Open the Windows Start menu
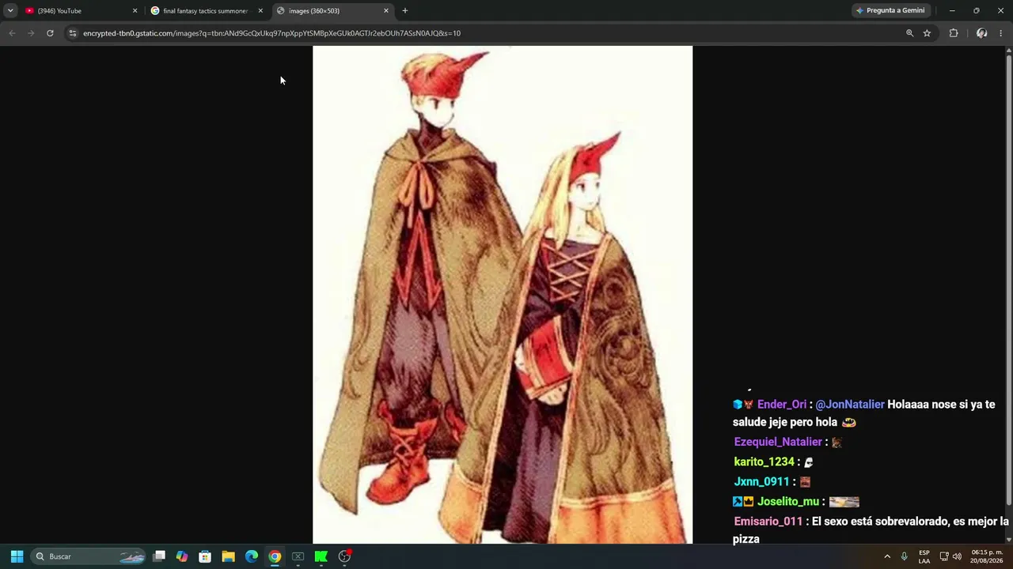 (17, 556)
